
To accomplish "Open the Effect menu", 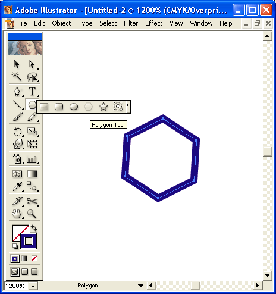I will [x=153, y=23].
